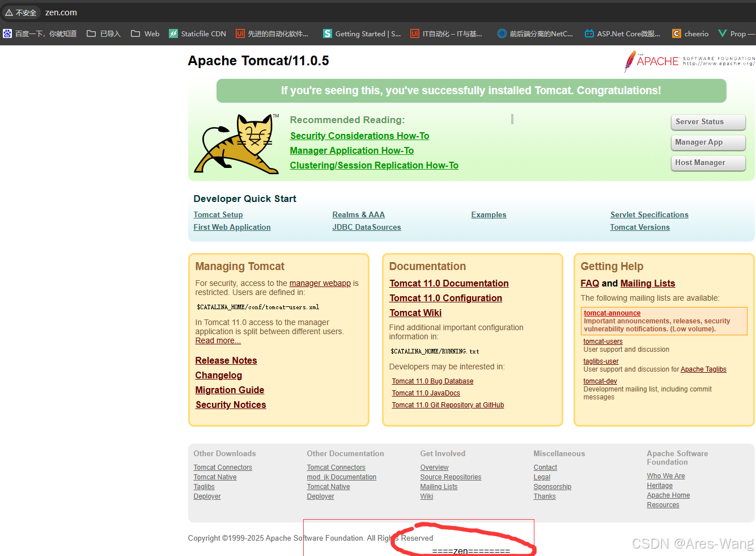Open Release Notes
Viewport: 756px width, 556px height.
click(226, 360)
